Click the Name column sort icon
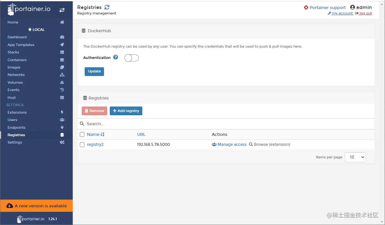This screenshot has height=225, width=385. [102, 134]
